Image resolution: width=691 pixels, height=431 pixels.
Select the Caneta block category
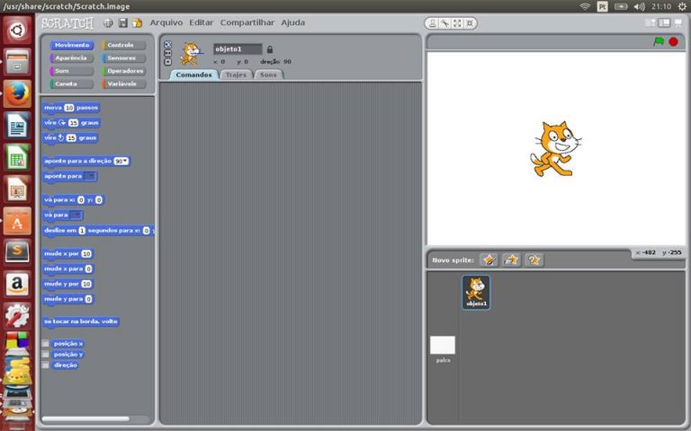coord(72,84)
